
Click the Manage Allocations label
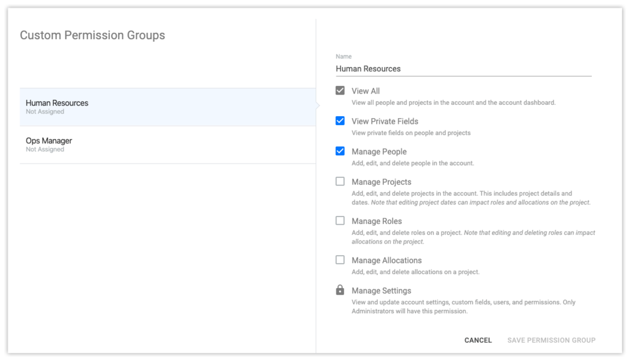click(x=387, y=261)
